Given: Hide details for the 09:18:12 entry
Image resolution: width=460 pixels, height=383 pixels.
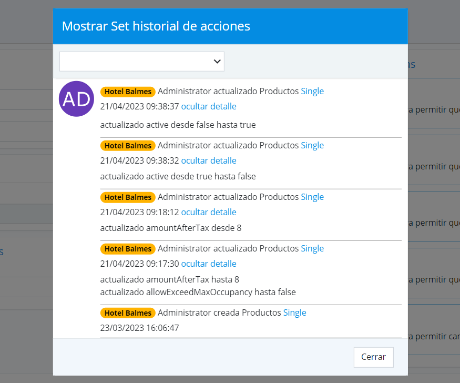Looking at the screenshot, I should [x=209, y=213].
